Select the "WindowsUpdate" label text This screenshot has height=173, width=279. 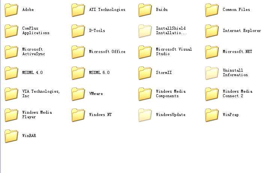(170, 114)
